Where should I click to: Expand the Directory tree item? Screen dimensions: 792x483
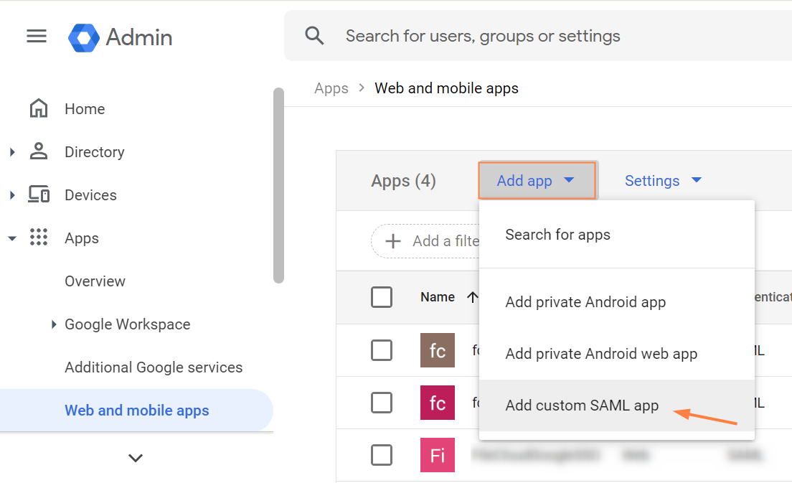coord(12,152)
